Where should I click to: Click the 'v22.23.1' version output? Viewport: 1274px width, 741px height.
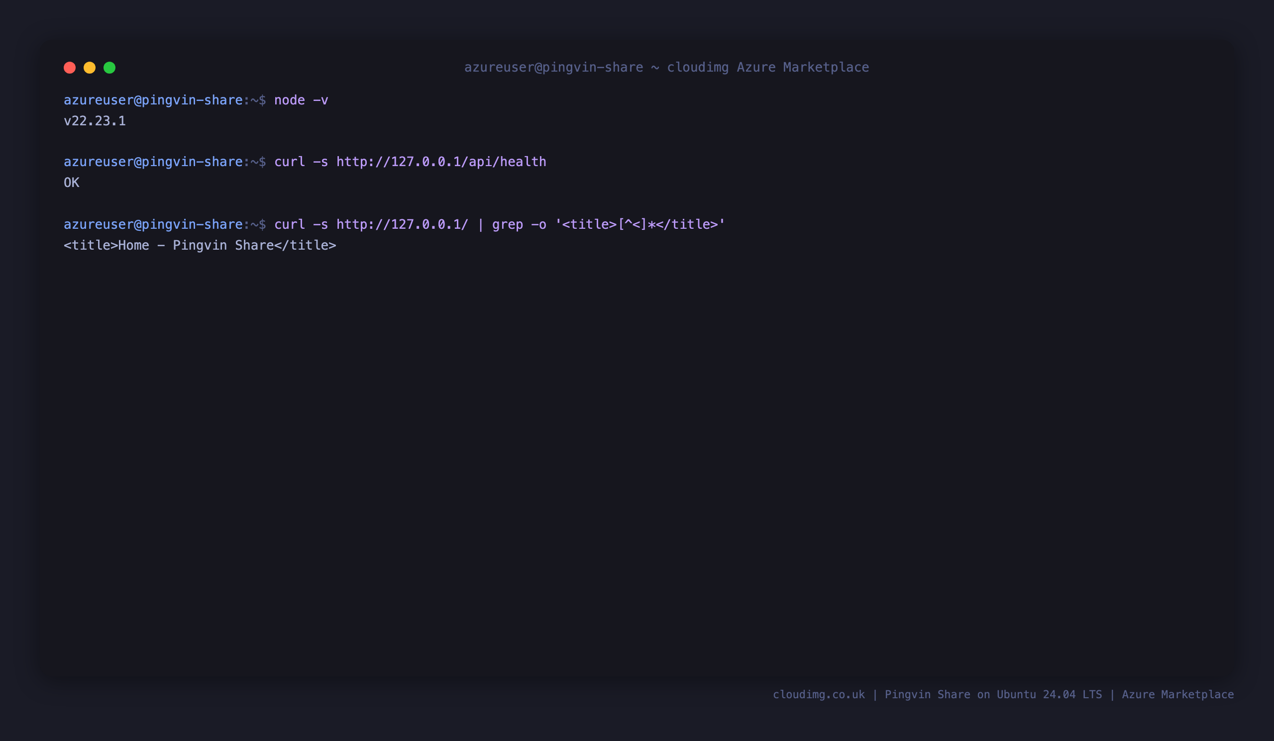point(95,121)
